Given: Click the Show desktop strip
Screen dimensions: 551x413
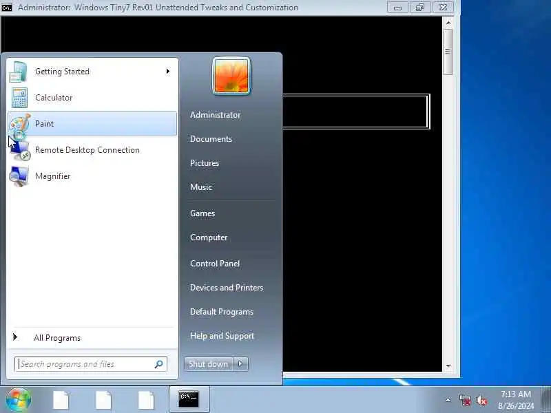Looking at the screenshot, I should tap(545, 400).
